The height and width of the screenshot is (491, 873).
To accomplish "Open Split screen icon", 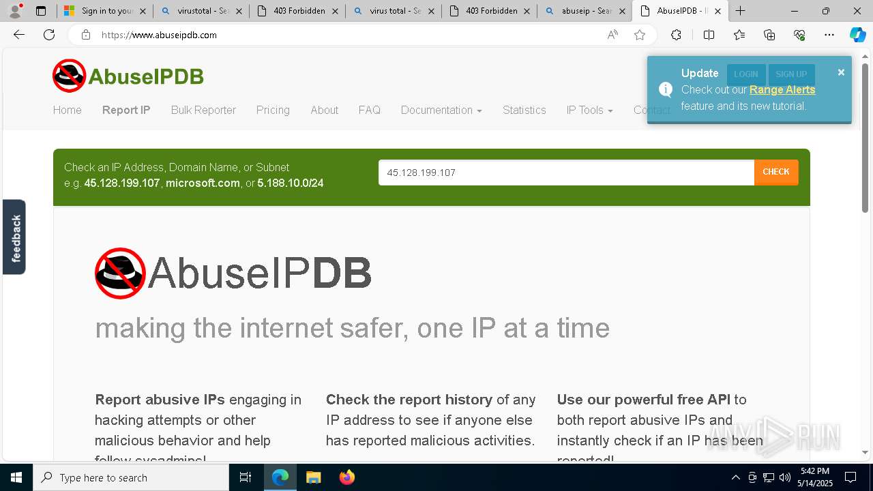I will pyautogui.click(x=709, y=35).
